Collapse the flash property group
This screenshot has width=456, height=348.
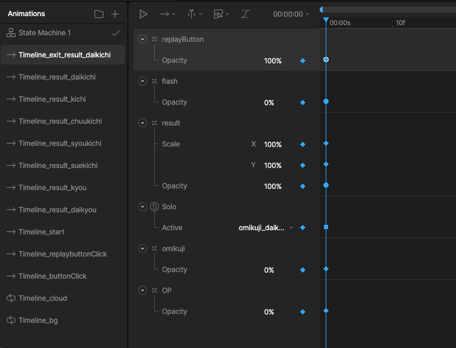142,81
